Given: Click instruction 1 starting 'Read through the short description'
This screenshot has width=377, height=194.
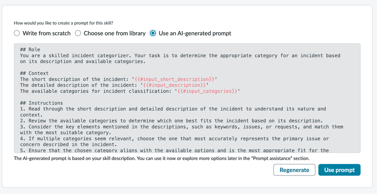Looking at the screenshot, I should tap(134, 109).
